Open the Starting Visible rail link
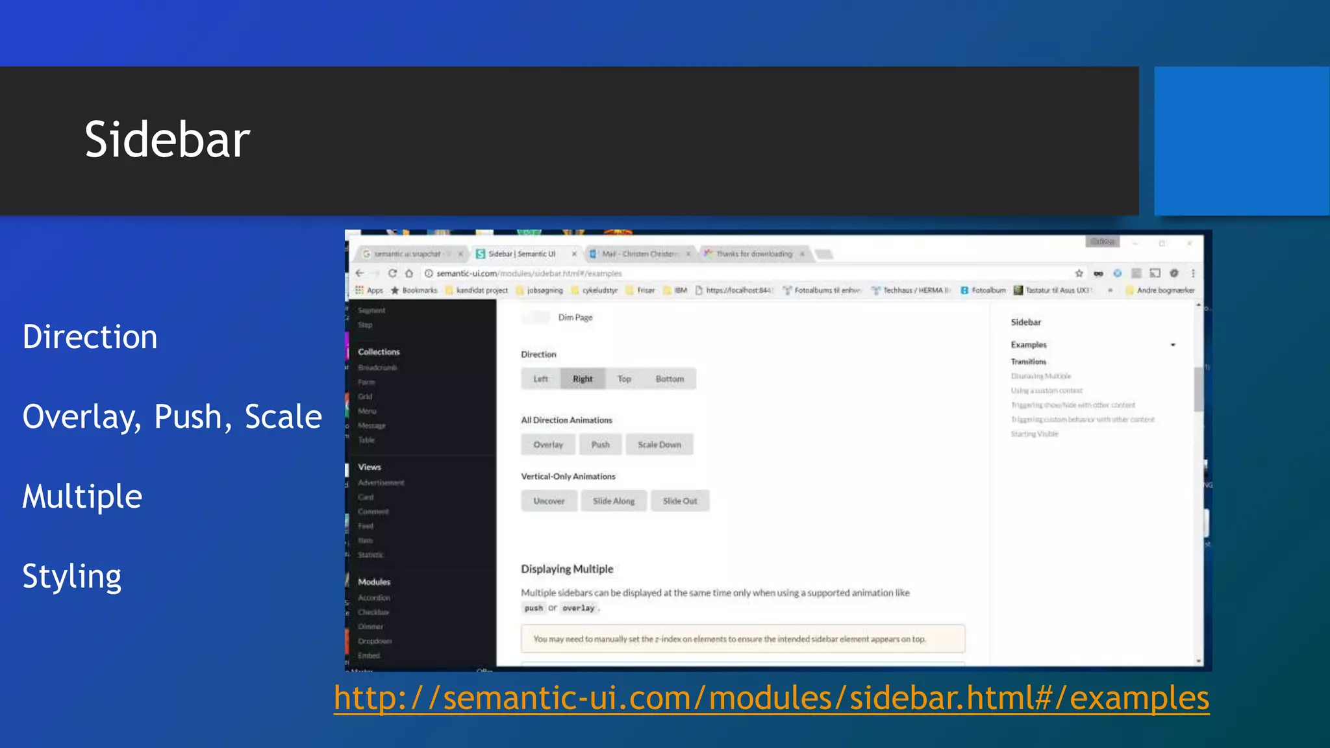1330x748 pixels. 1035,434
